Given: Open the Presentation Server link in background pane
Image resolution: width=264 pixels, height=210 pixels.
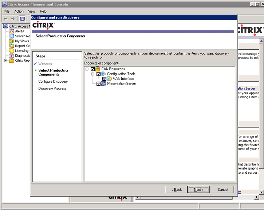Looking at the screenshot, I should pyautogui.click(x=247, y=88).
